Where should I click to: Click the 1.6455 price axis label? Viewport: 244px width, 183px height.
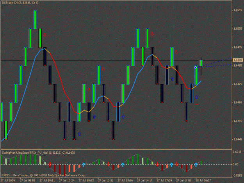tap(238, 121)
